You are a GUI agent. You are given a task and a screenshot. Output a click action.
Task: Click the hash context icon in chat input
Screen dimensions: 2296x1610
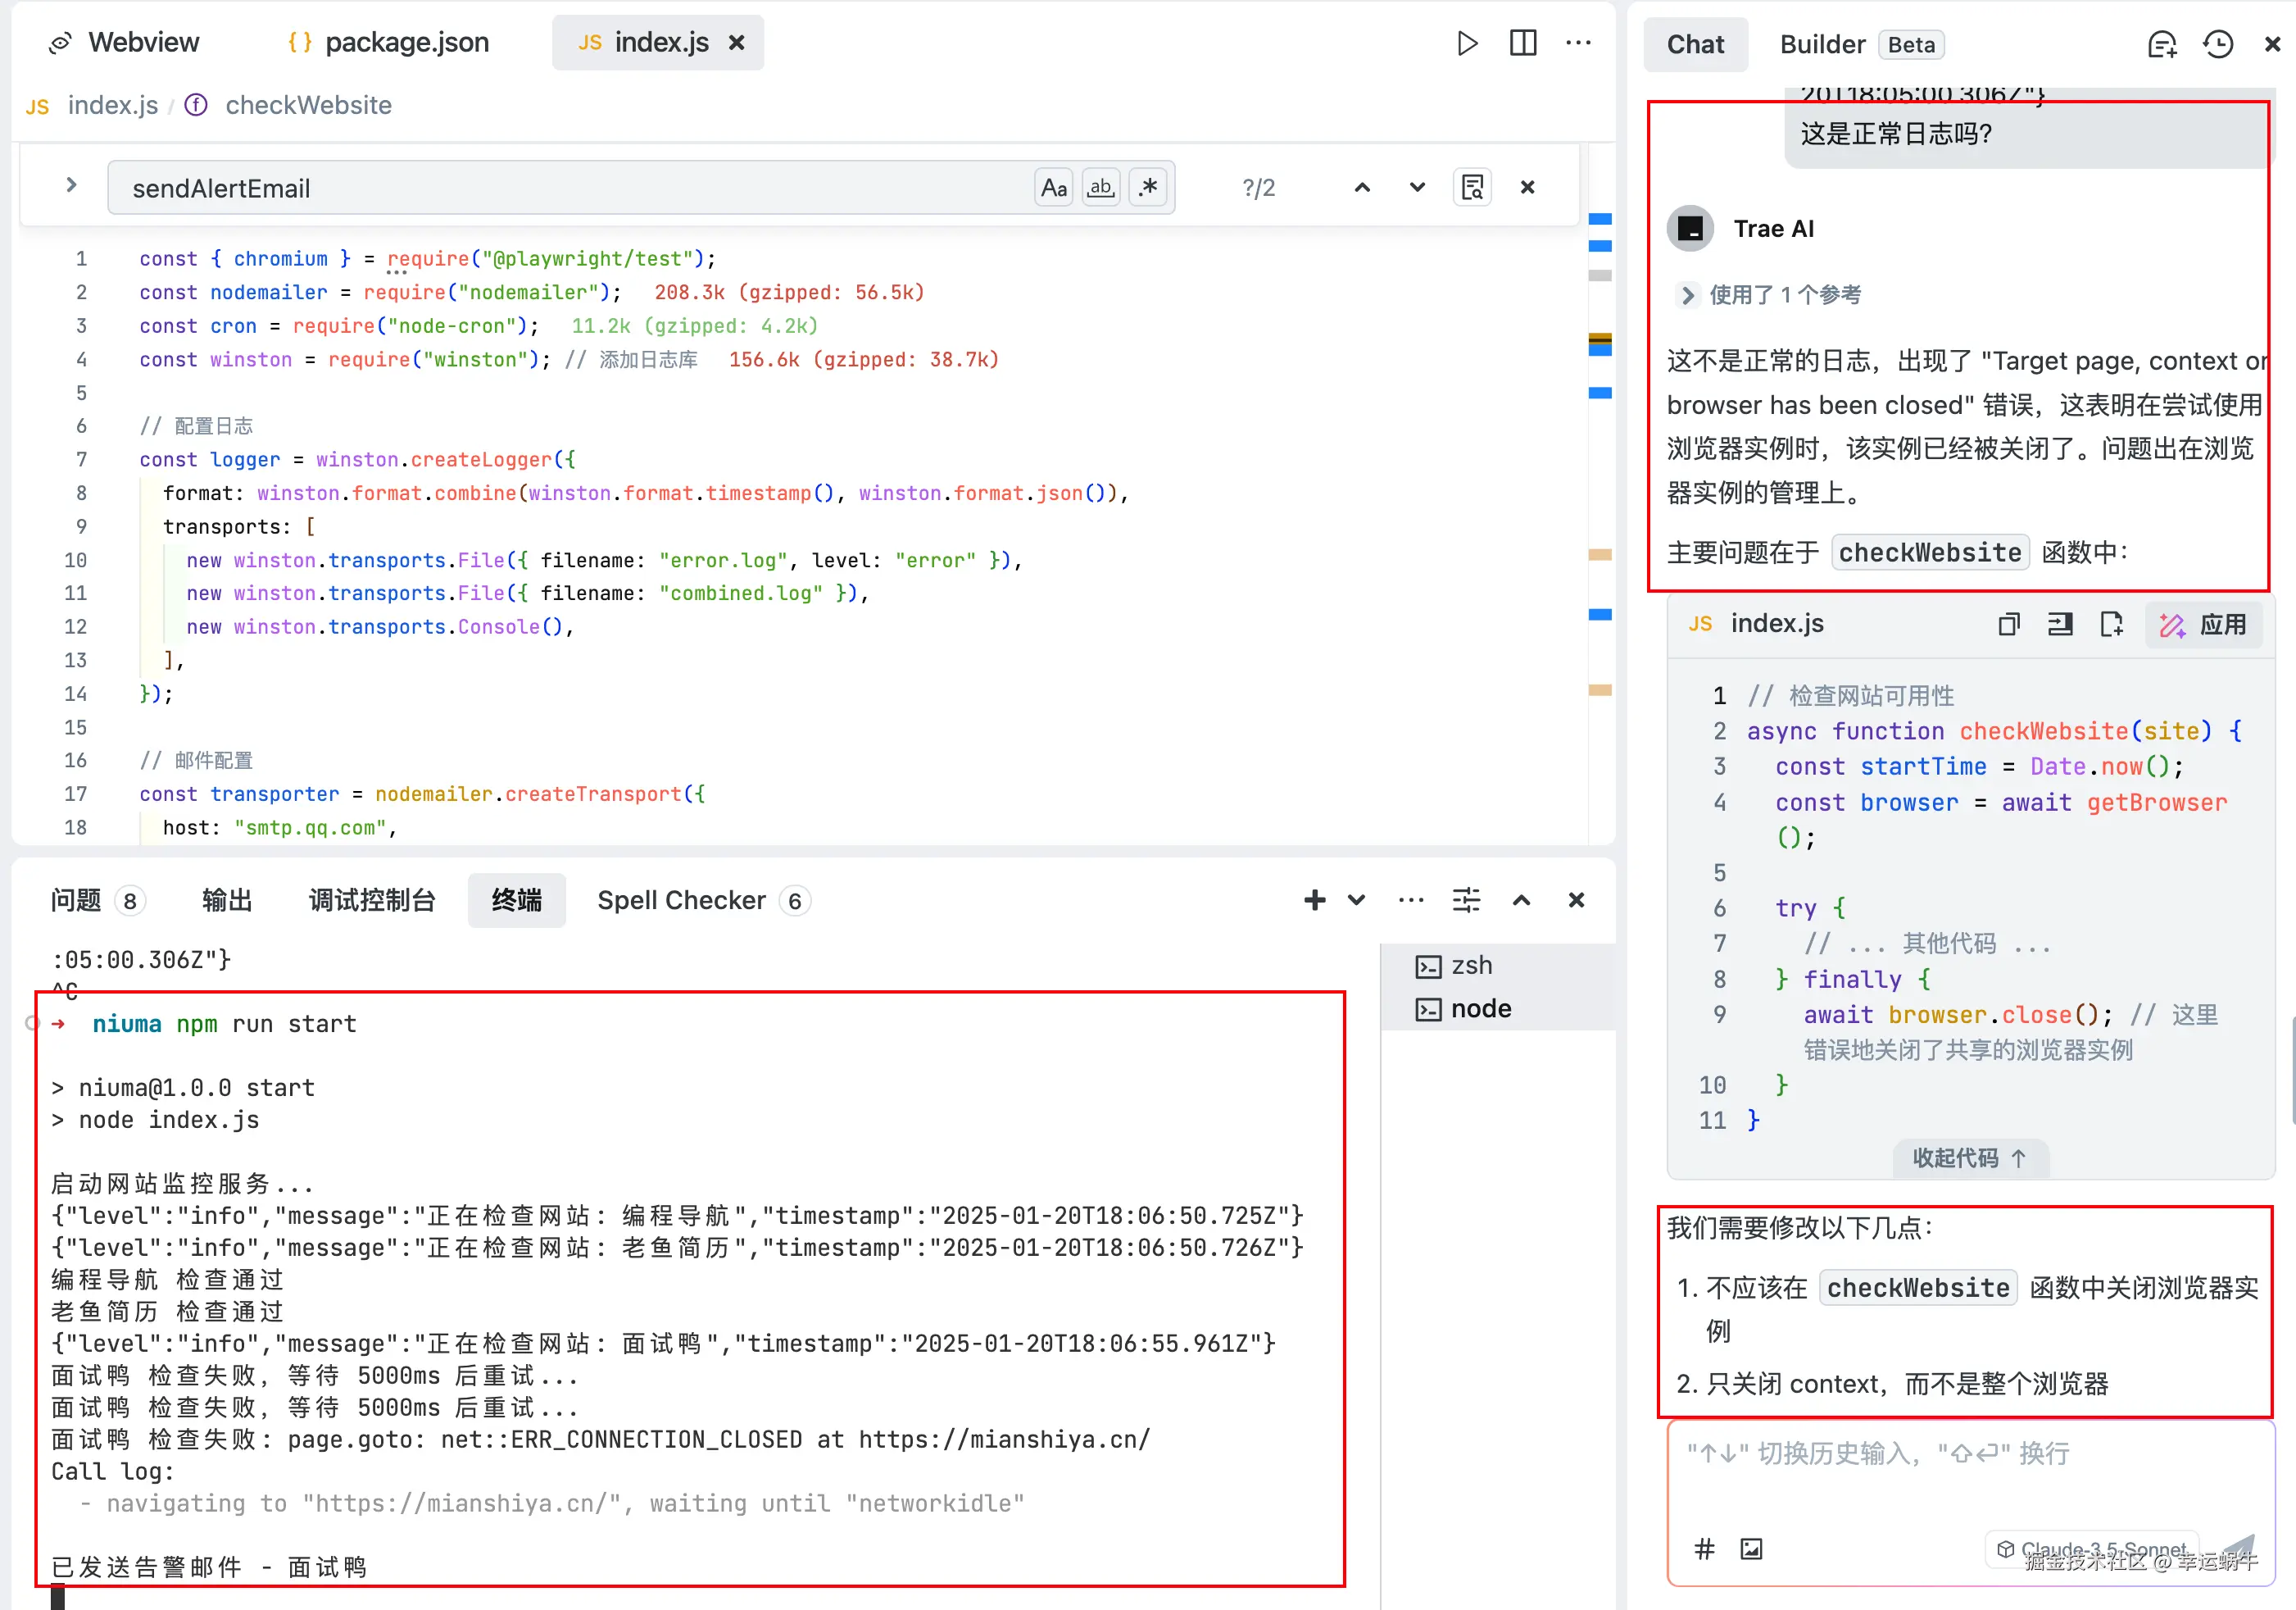click(1704, 1548)
